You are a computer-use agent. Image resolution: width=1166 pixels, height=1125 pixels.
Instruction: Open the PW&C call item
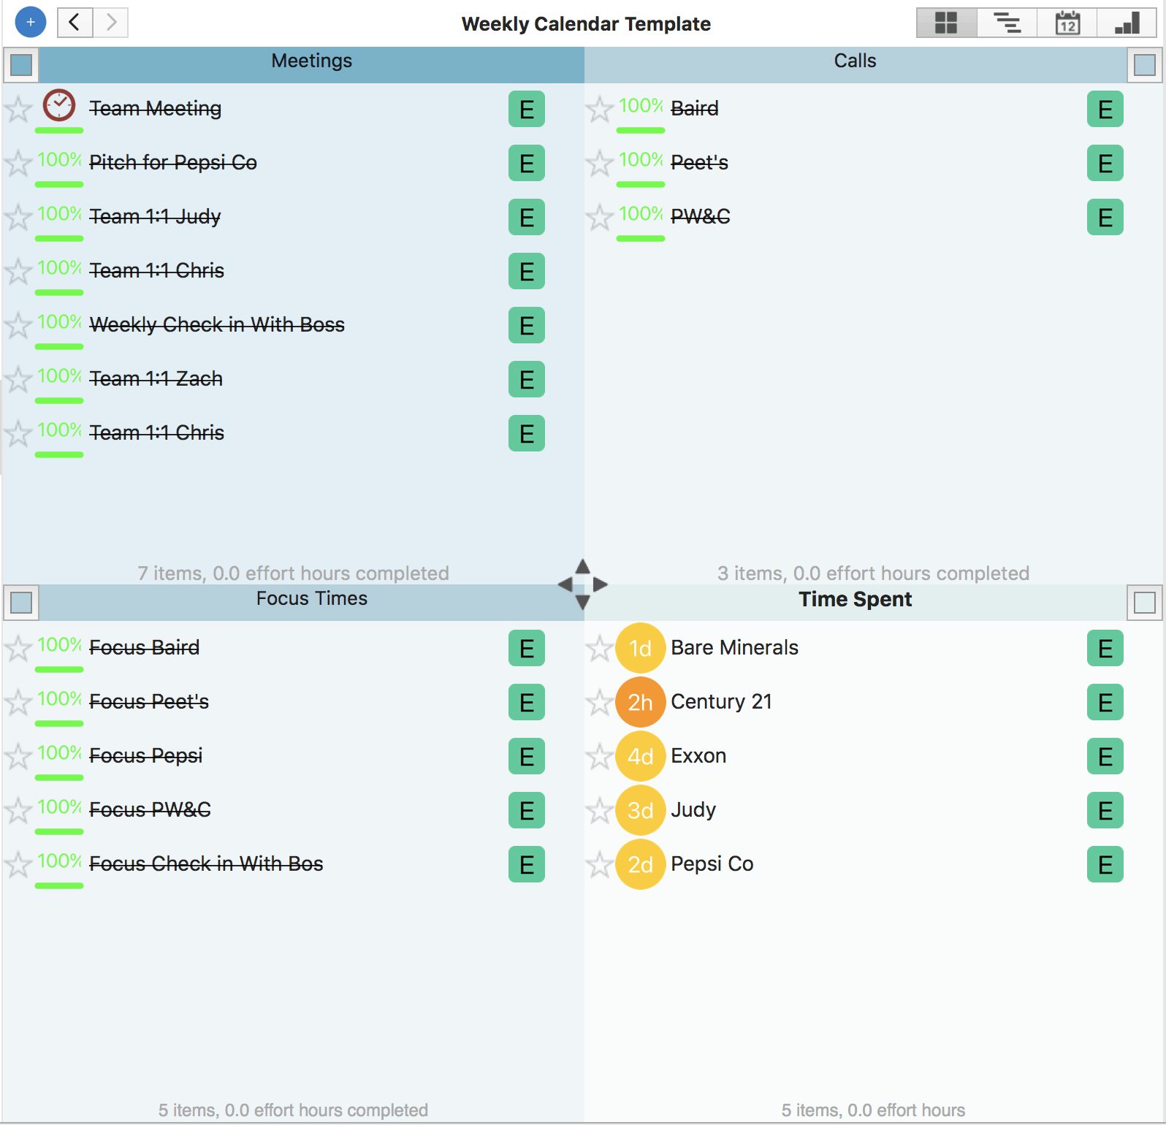(700, 217)
